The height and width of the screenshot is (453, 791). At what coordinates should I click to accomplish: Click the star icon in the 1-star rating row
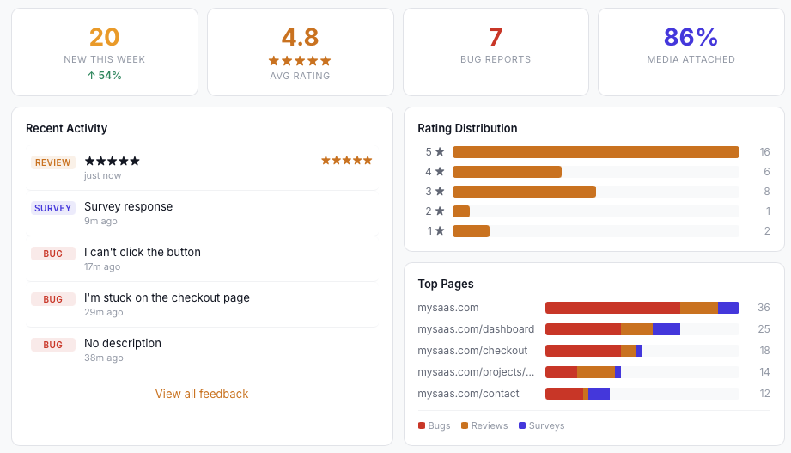click(x=440, y=231)
